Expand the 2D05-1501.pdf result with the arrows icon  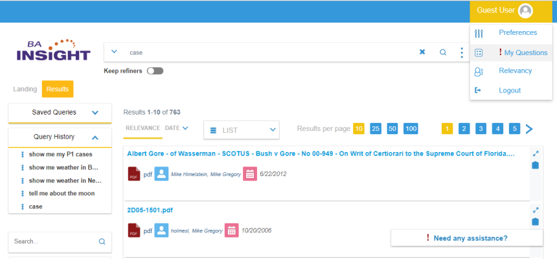pyautogui.click(x=536, y=210)
